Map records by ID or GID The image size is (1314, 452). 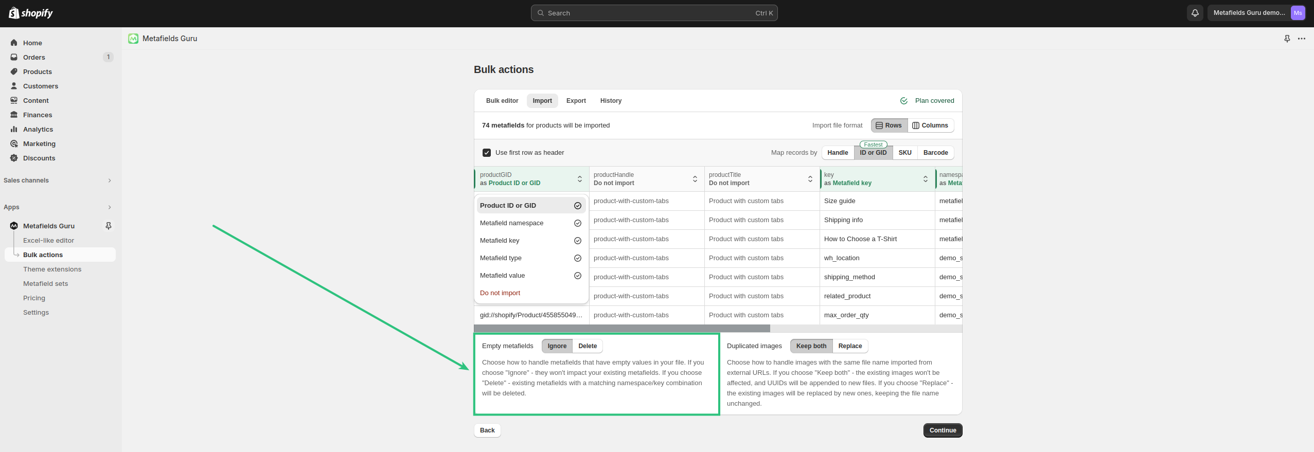(873, 153)
